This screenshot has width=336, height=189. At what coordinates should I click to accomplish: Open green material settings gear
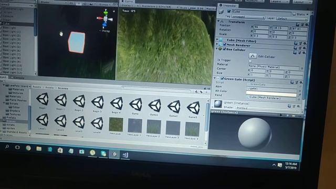coord(299,106)
